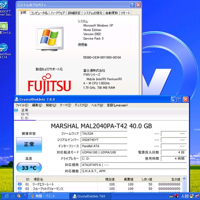The image size is (200, 200).
Task: Switch to the ハードウェア tab
Action: click(58, 13)
